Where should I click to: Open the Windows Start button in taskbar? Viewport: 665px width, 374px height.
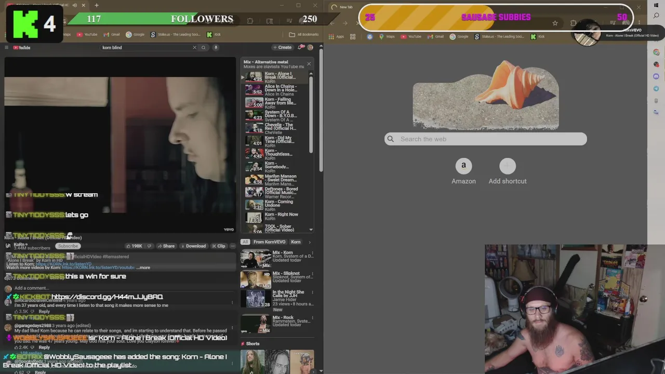coord(656,5)
